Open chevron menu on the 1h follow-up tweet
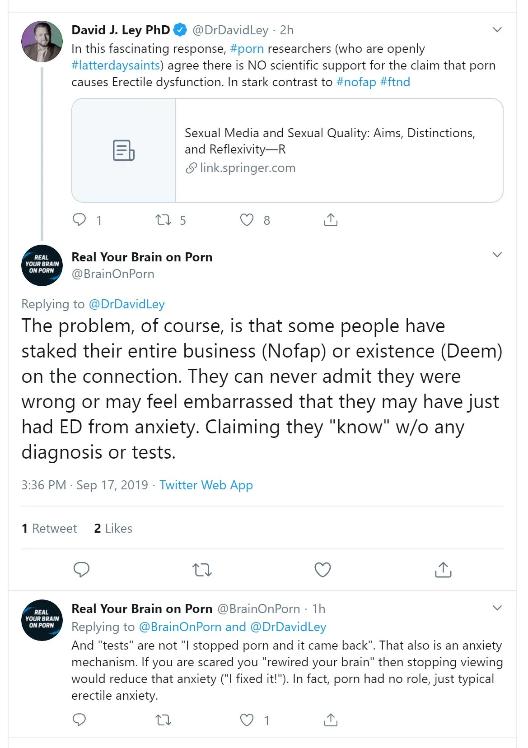 pyautogui.click(x=497, y=608)
